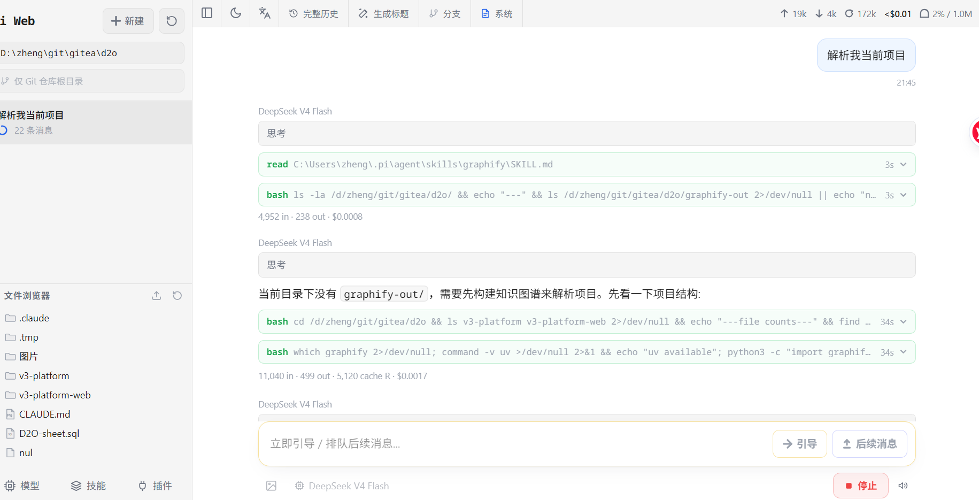Expand the read SKILL.md tool call chevron
This screenshot has height=500, width=979.
pyautogui.click(x=904, y=165)
